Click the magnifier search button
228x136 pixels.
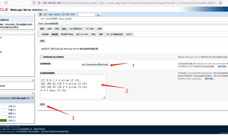[98, 15]
